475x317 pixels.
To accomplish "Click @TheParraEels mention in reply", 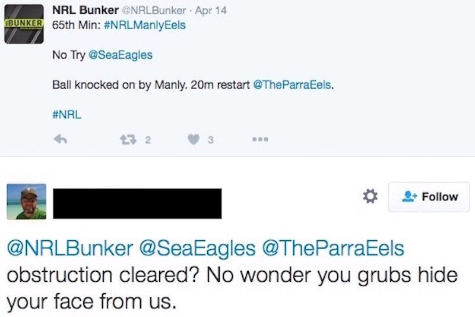I will (x=336, y=249).
